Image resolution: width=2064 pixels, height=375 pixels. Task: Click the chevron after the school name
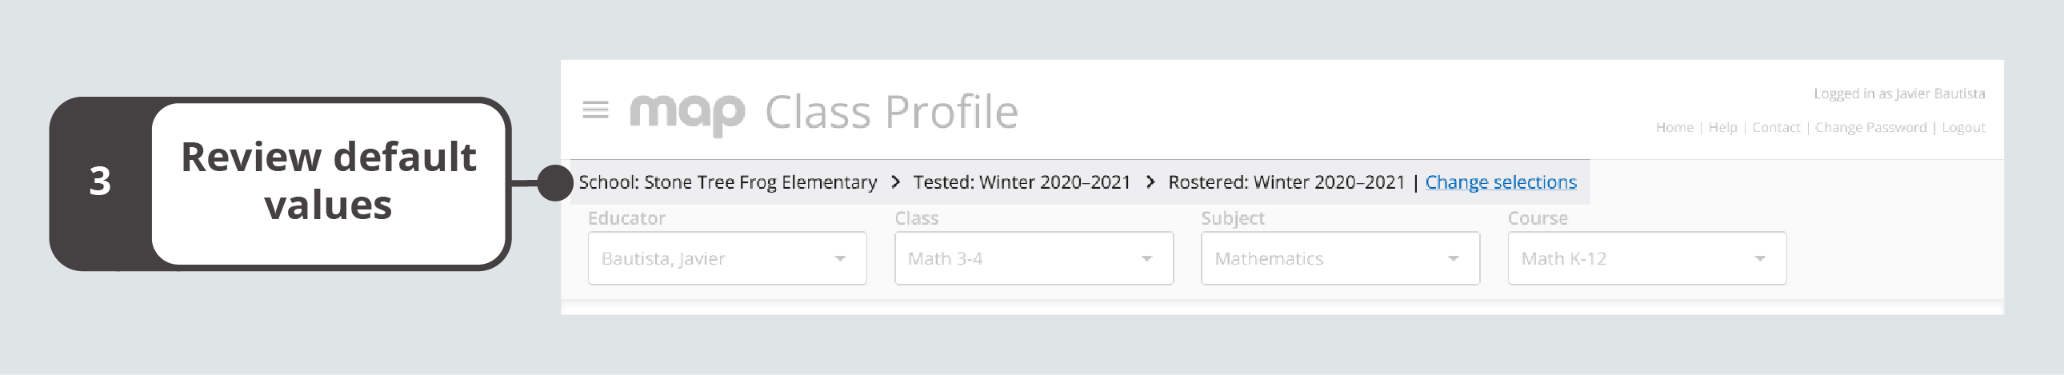pos(896,182)
